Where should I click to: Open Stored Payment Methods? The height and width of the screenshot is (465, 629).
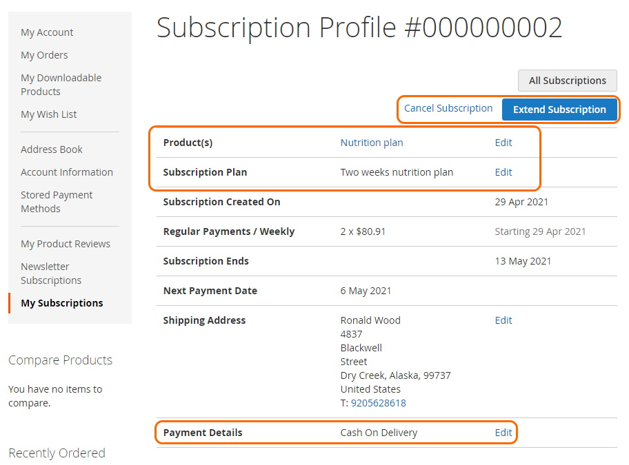(57, 202)
